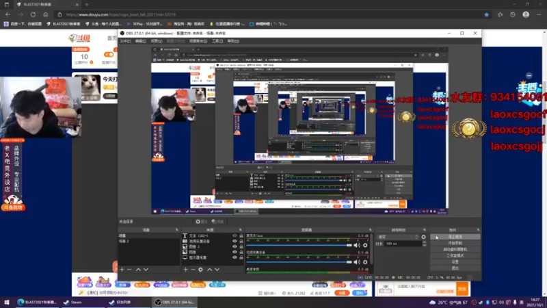Refresh the browser page

[x=33, y=14]
